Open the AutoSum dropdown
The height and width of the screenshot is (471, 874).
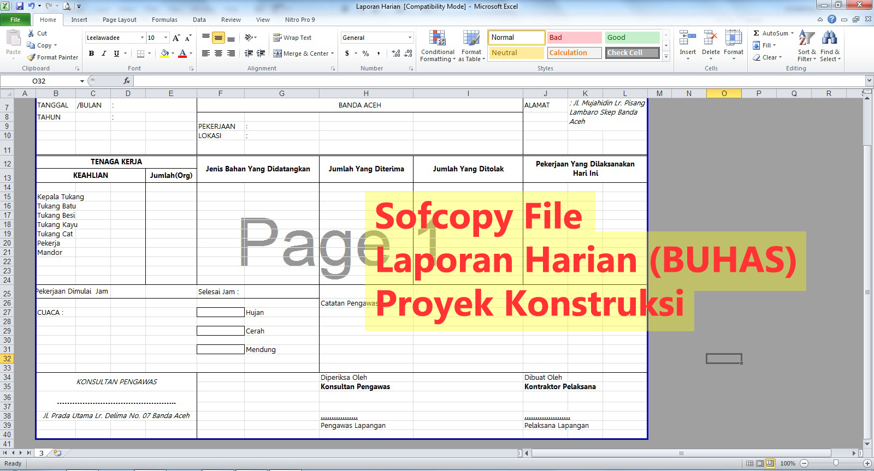pyautogui.click(x=792, y=33)
